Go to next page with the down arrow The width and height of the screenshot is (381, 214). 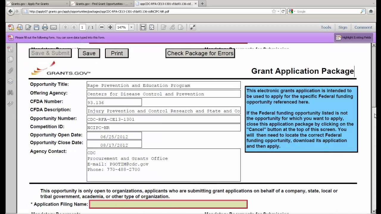74,27
